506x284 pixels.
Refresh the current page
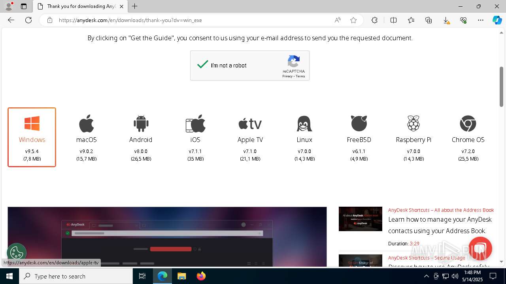[x=28, y=20]
